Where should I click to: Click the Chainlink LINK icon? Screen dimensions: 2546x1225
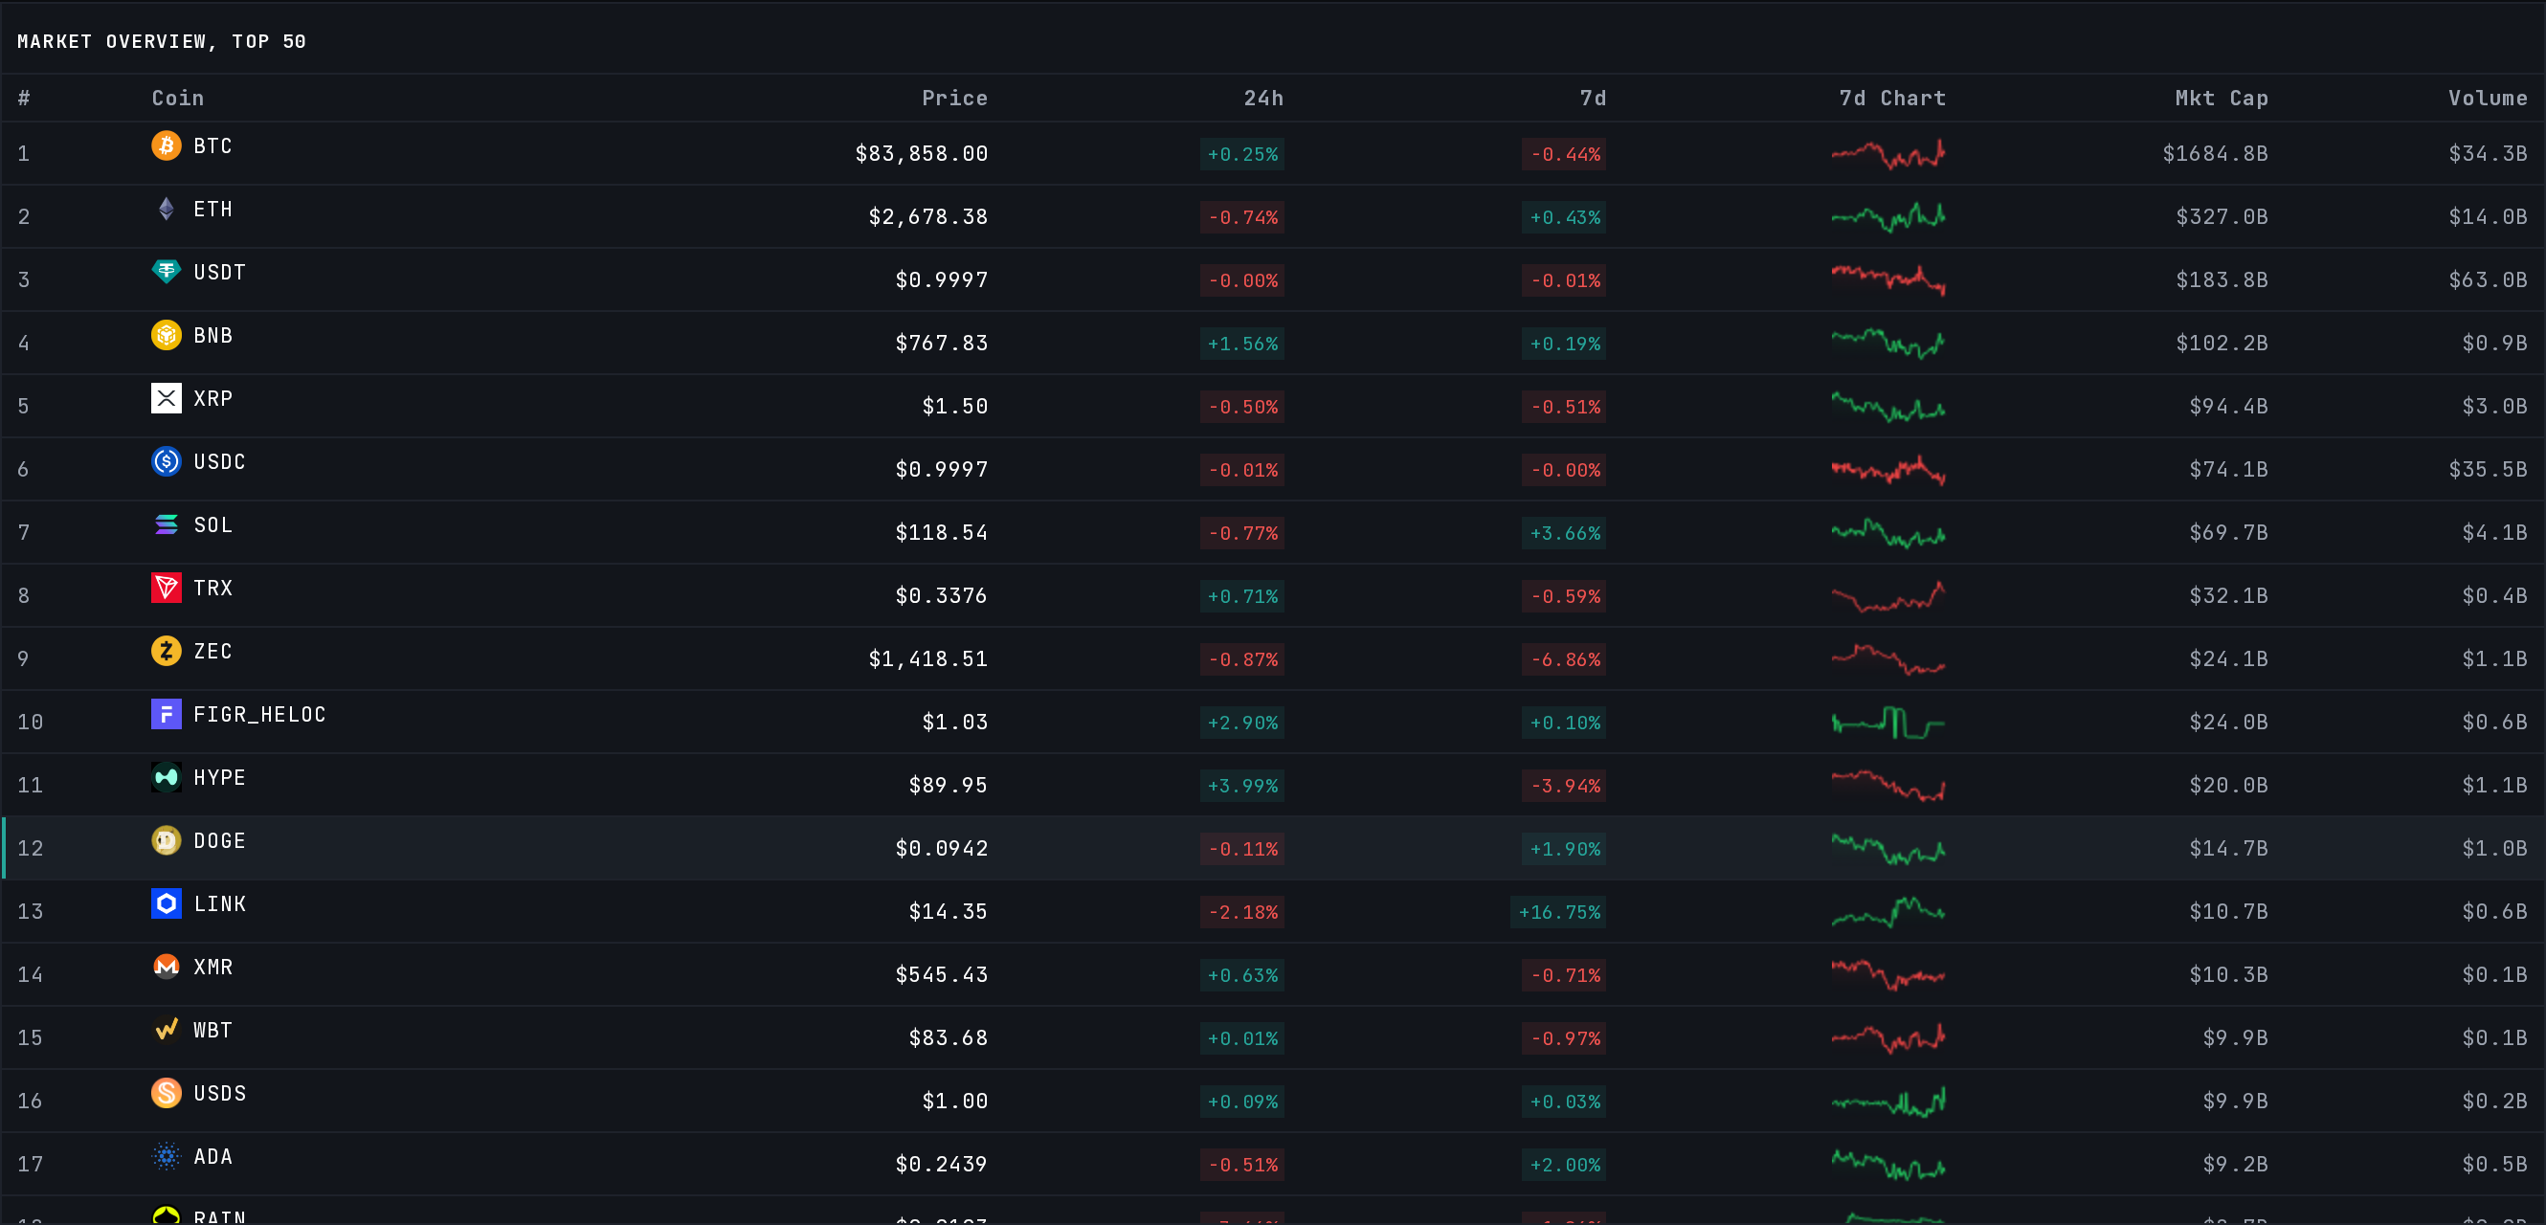tap(166, 904)
